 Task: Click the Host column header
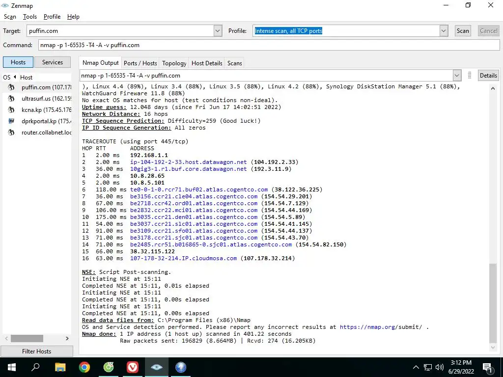pyautogui.click(x=45, y=77)
